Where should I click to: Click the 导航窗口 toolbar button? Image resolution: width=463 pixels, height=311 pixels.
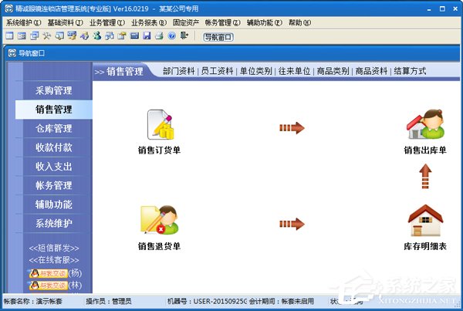tap(218, 37)
